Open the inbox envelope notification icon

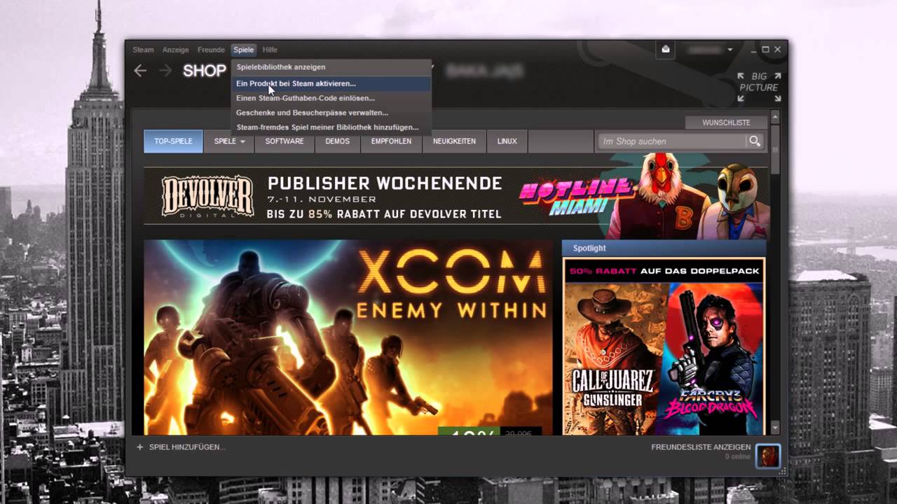[666, 49]
